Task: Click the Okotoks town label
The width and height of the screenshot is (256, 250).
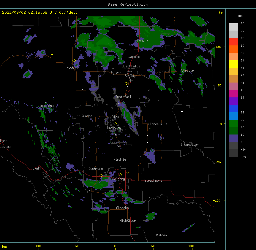Action: (x=122, y=208)
